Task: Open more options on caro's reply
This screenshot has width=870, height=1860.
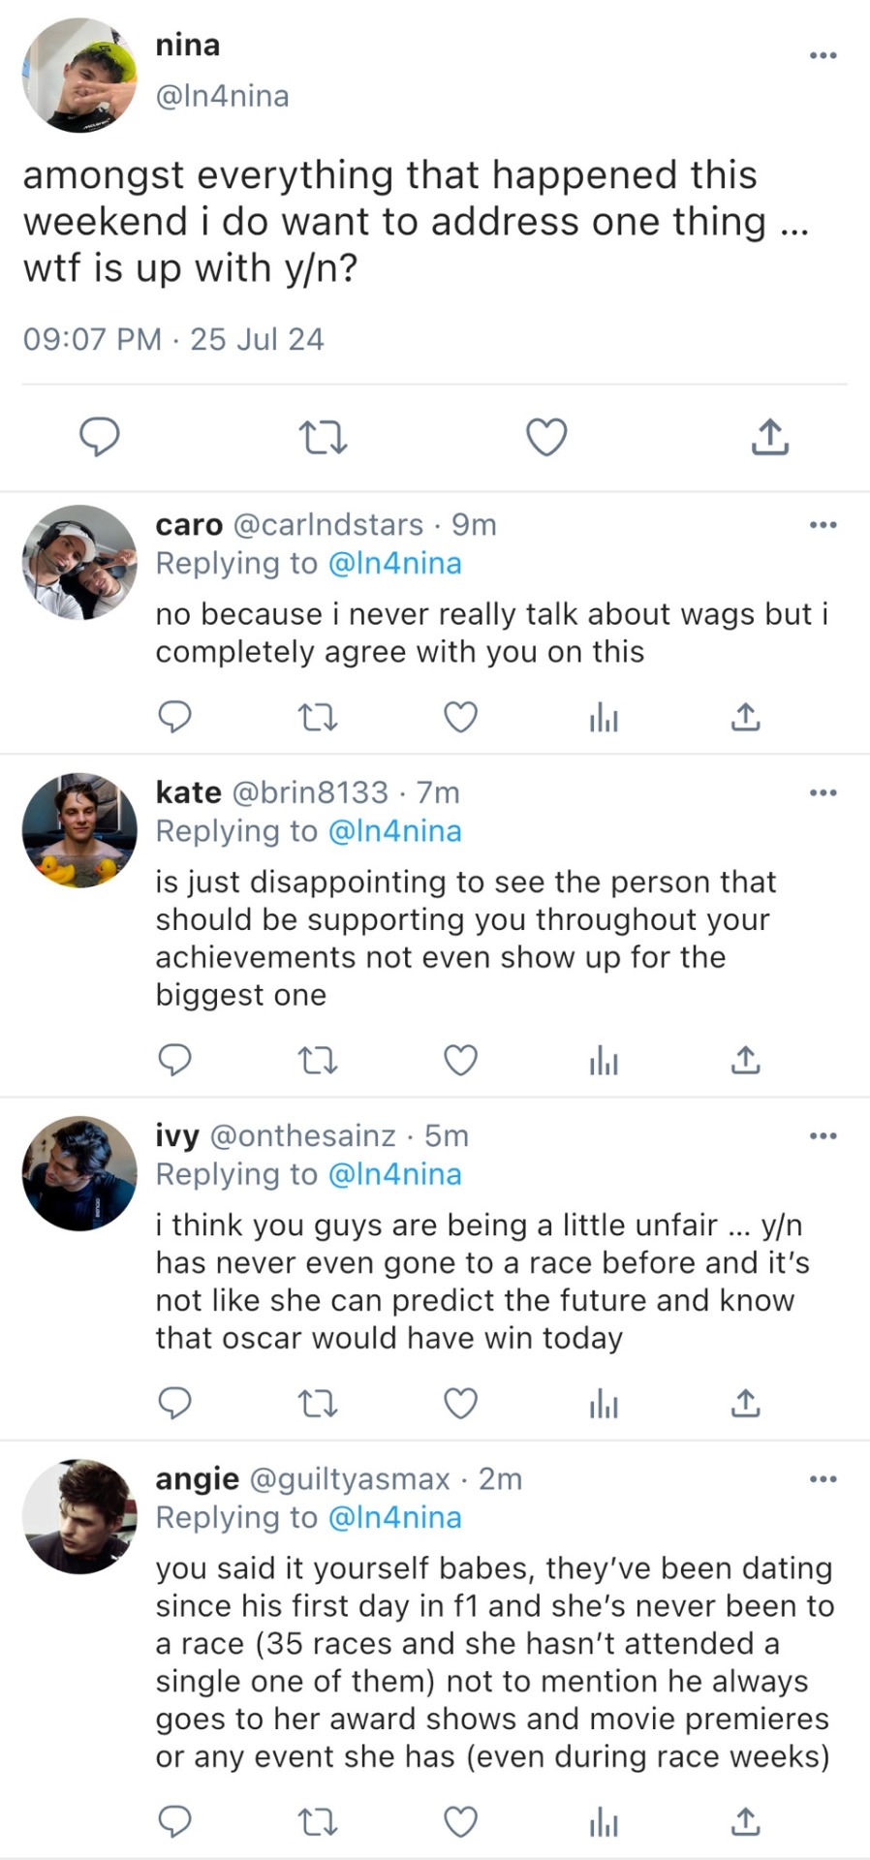Action: click(823, 525)
